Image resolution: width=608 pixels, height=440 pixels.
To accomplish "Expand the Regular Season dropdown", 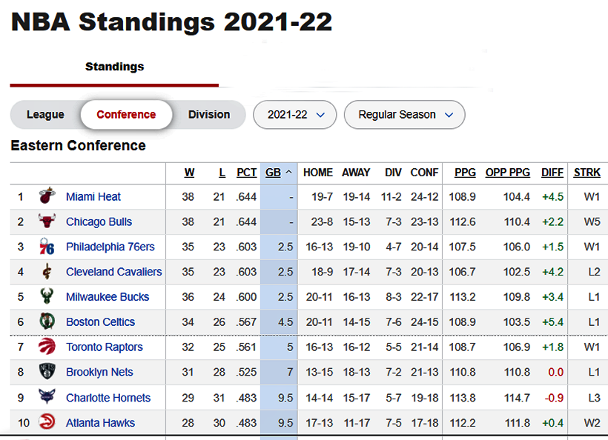I will (405, 115).
